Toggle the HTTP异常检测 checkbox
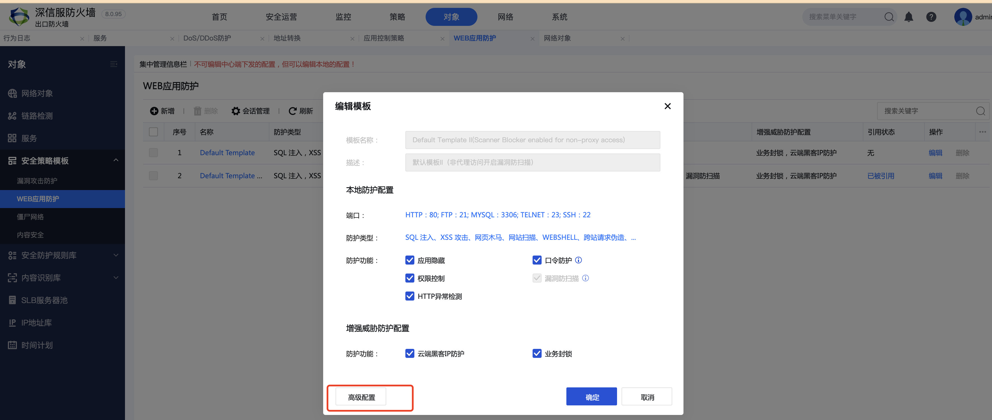This screenshot has width=992, height=420. [x=410, y=296]
